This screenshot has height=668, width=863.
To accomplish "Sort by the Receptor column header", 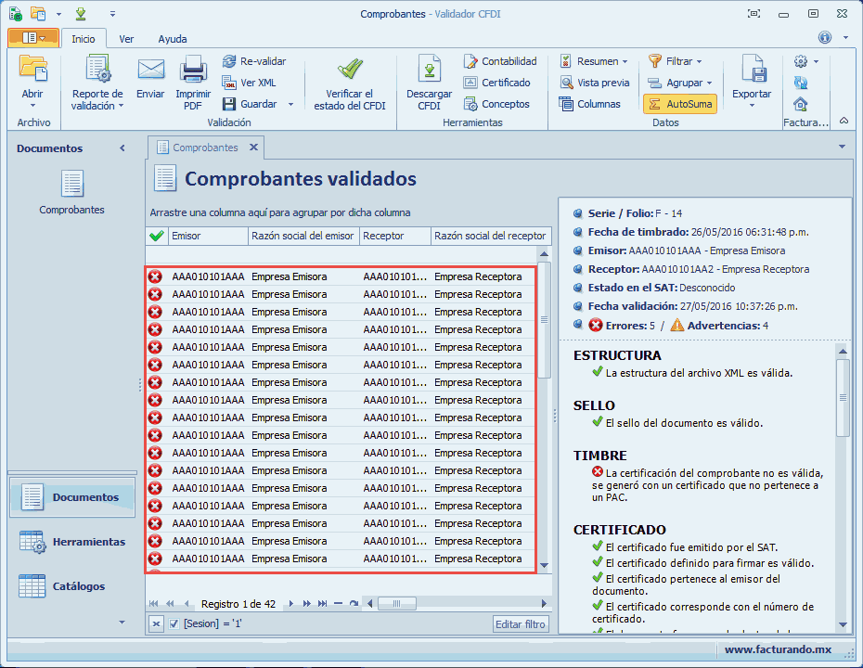I will tap(395, 236).
